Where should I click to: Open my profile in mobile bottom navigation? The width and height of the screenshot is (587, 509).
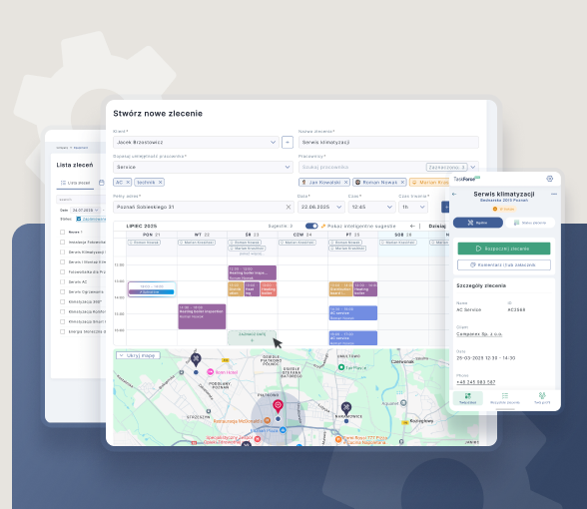pos(542,398)
